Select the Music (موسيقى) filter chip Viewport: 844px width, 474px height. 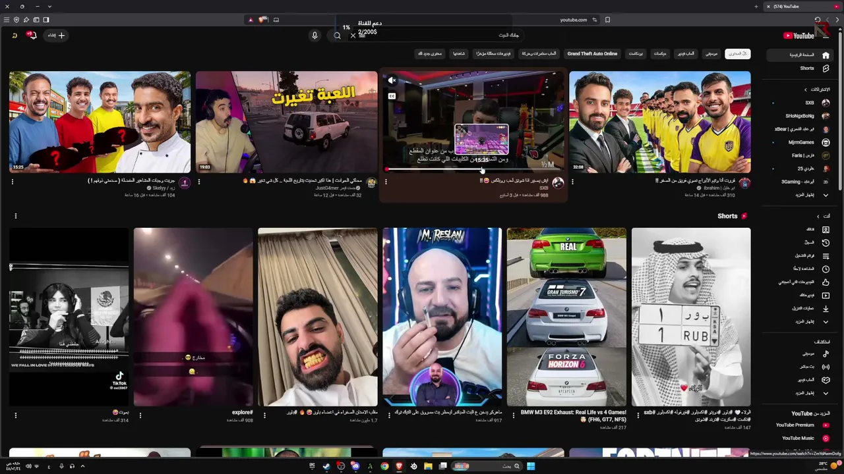tap(711, 54)
